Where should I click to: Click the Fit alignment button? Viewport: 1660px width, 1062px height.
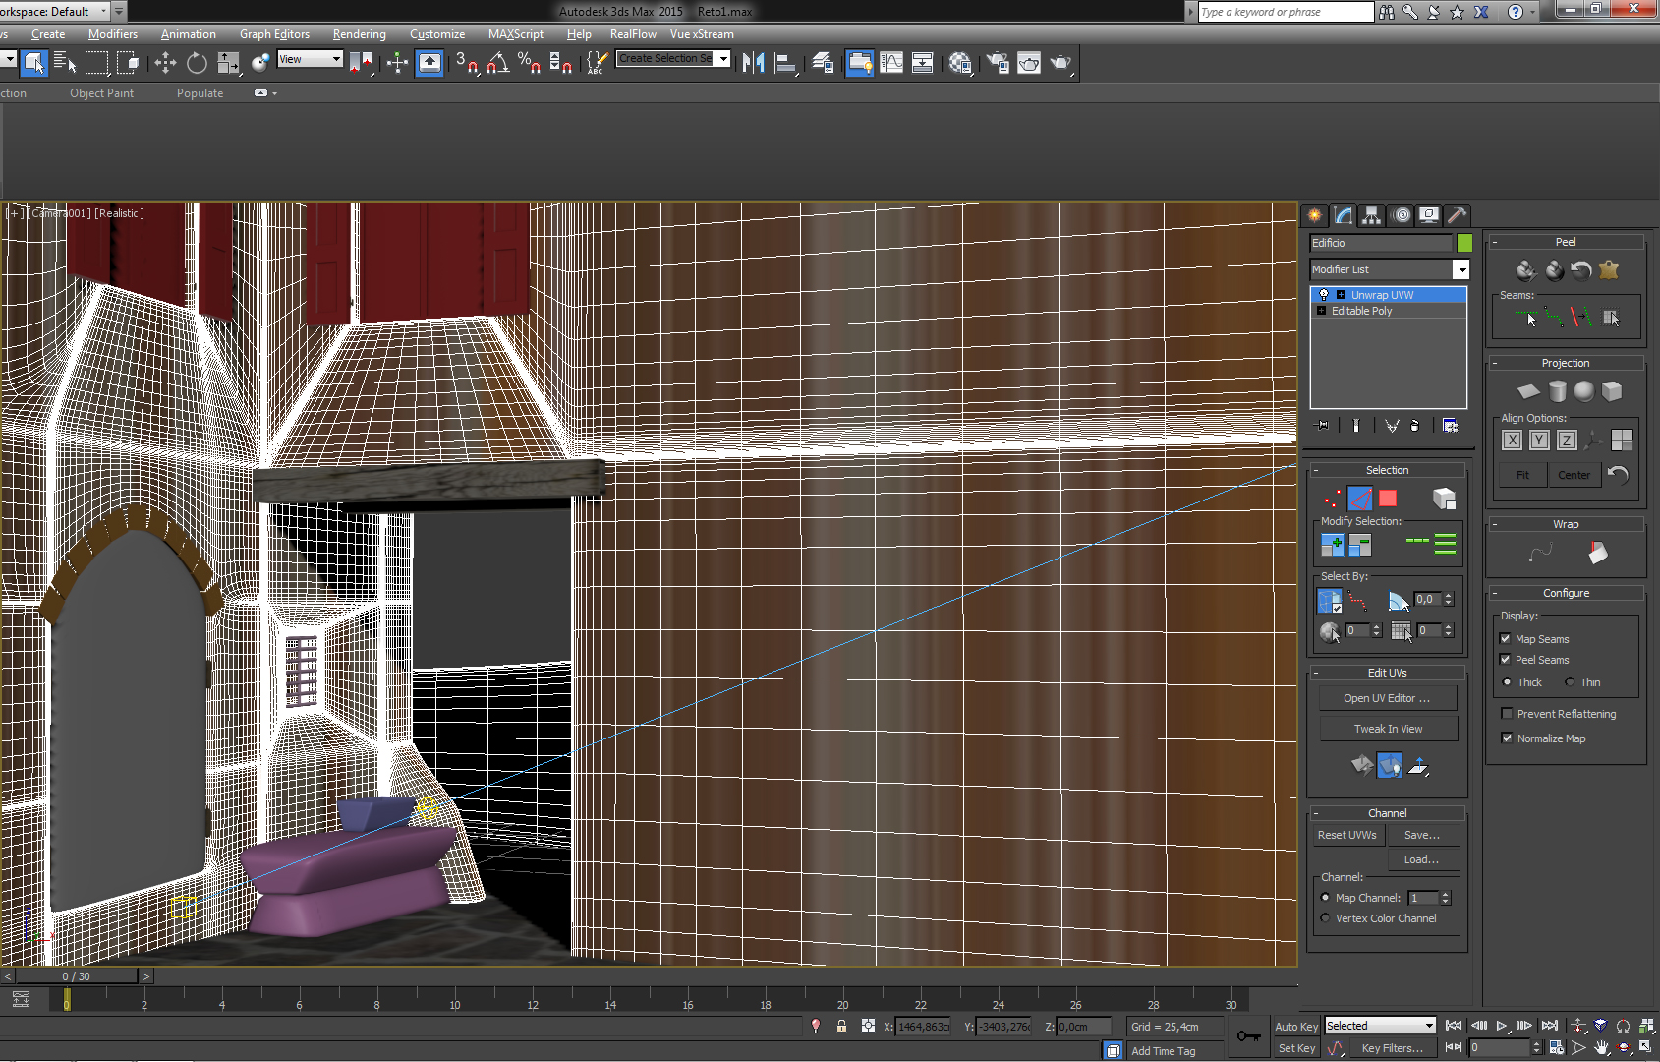click(1522, 475)
